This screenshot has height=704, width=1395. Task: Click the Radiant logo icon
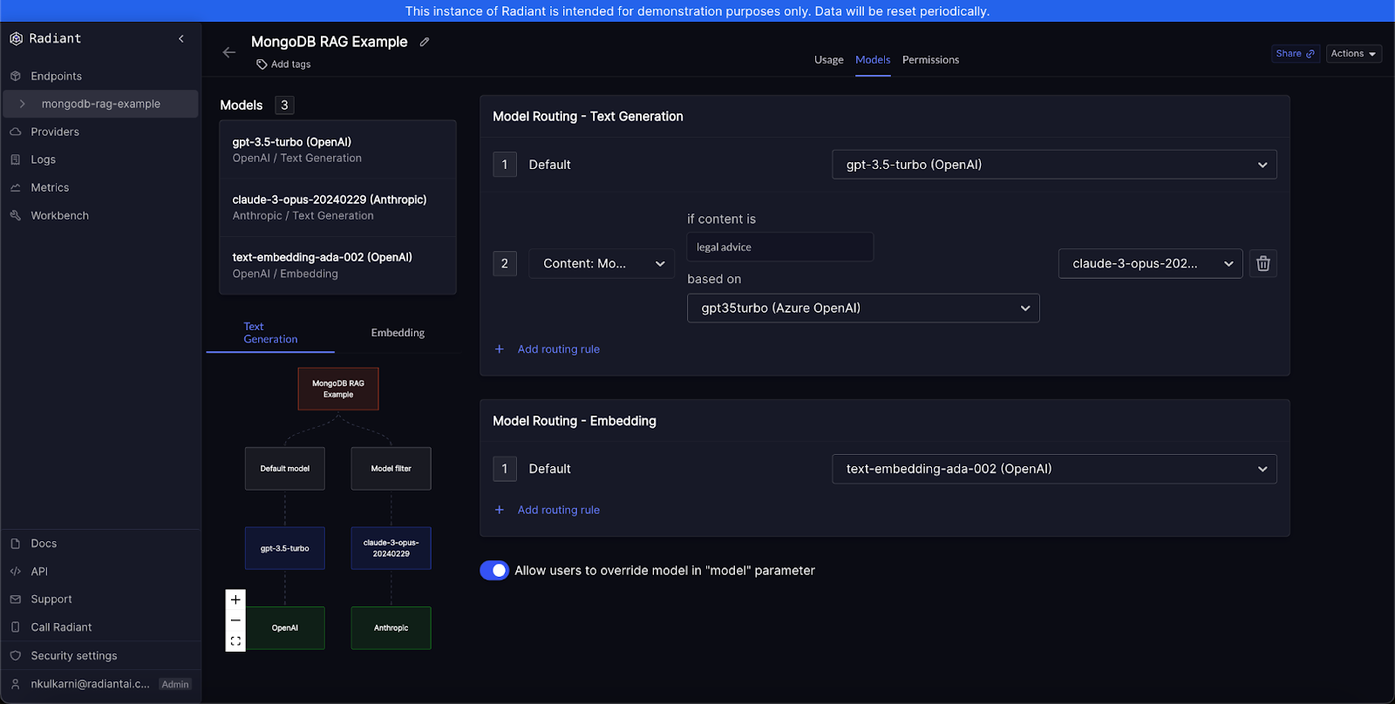point(16,38)
